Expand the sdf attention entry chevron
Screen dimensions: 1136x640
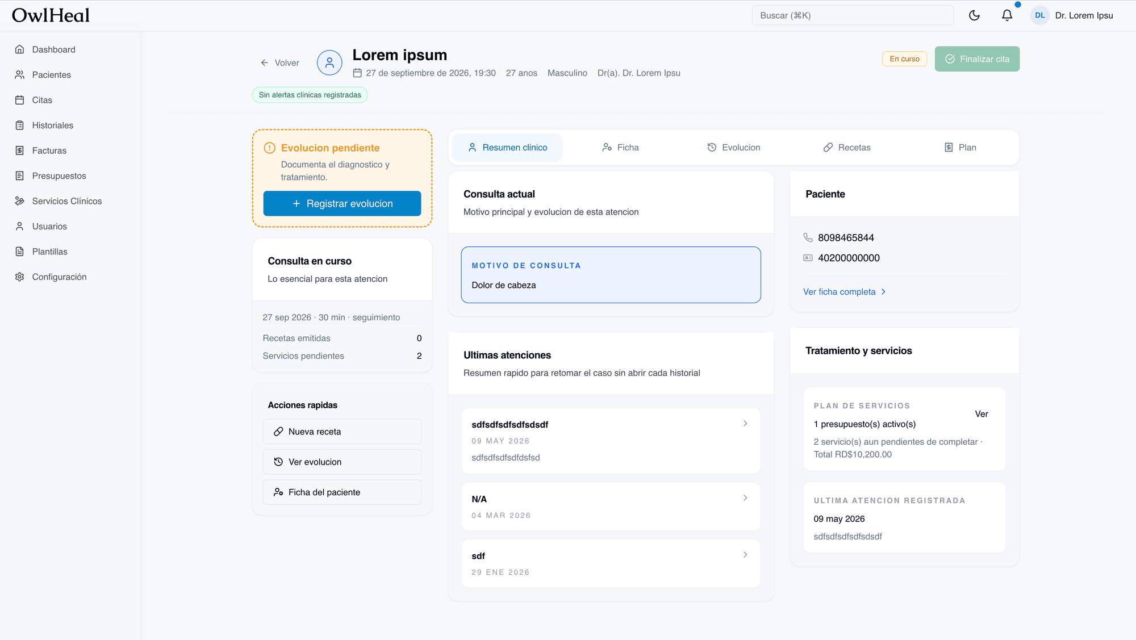pos(745,555)
